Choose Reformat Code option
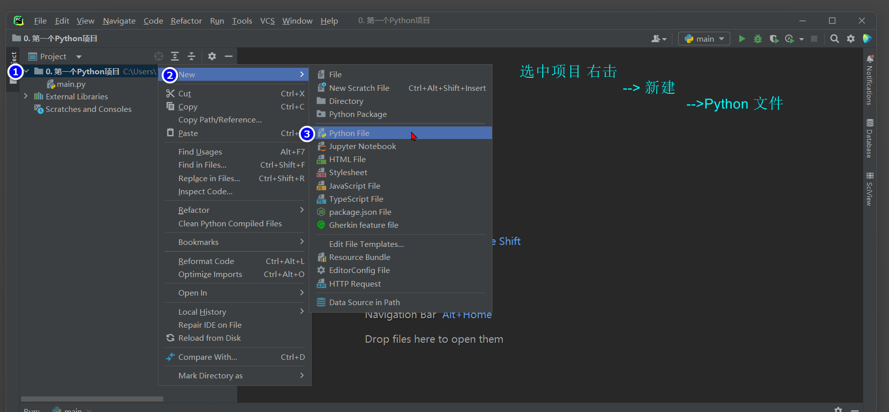The height and width of the screenshot is (412, 889). pos(235,261)
